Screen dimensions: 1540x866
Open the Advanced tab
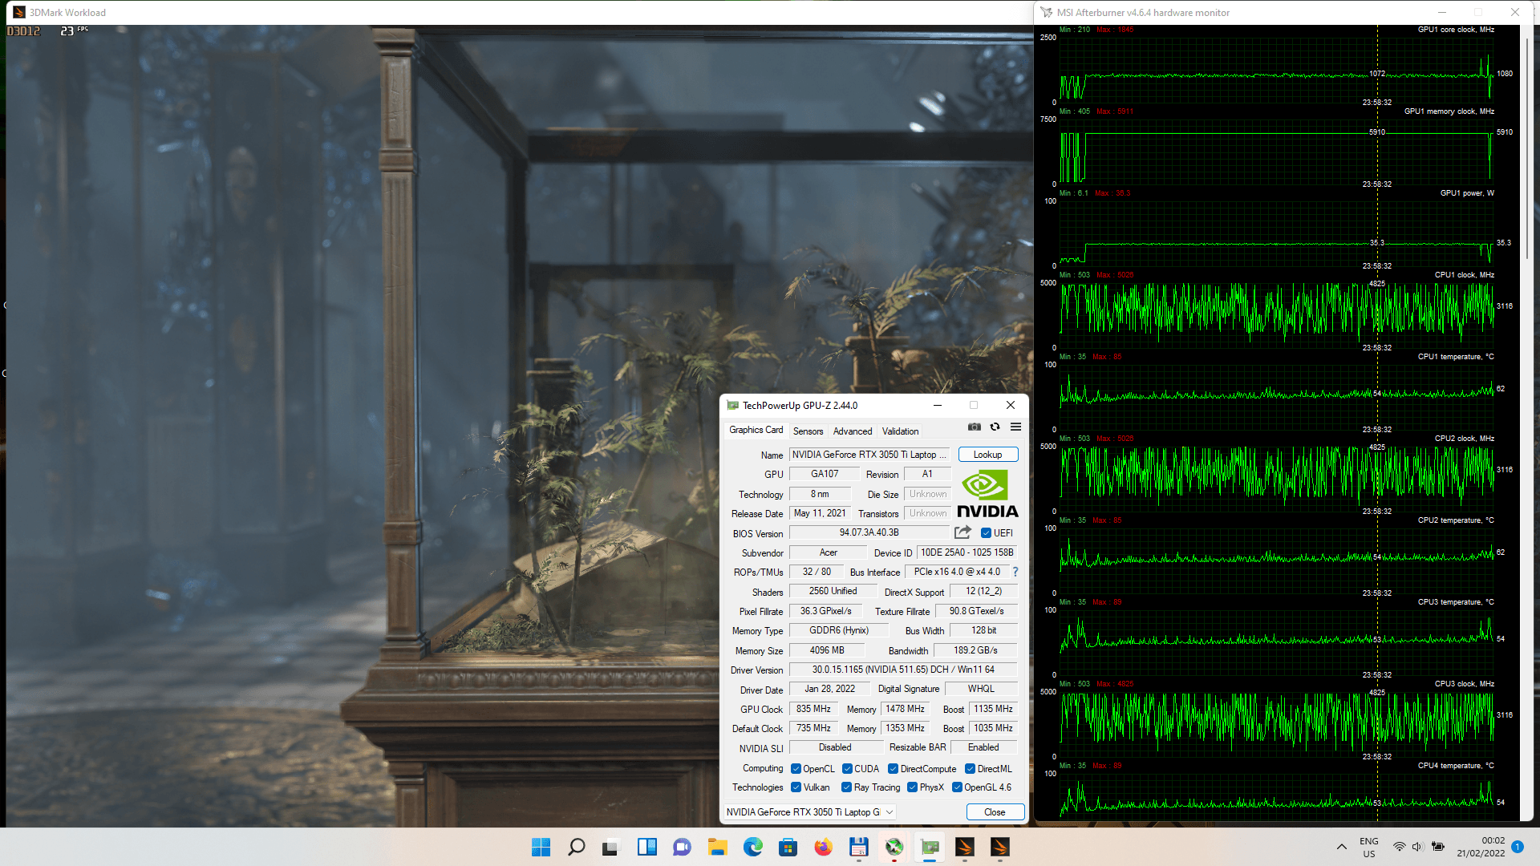tap(852, 431)
